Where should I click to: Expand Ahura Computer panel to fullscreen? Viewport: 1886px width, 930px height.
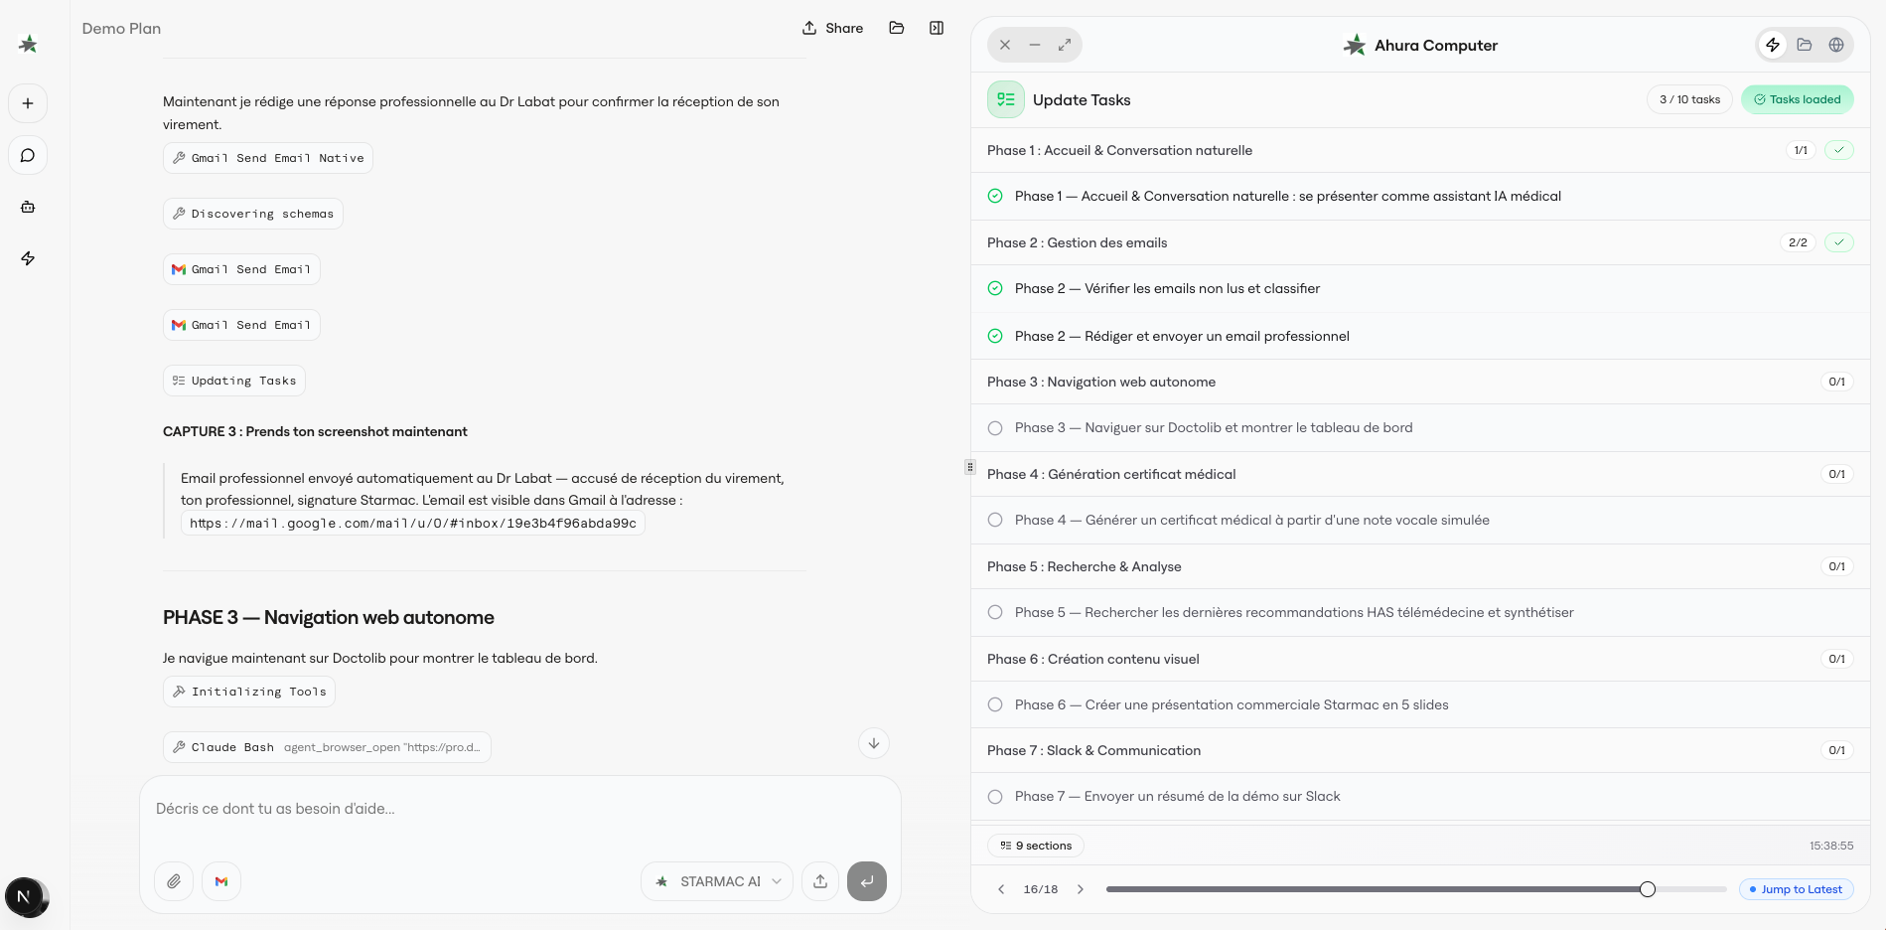1065,45
